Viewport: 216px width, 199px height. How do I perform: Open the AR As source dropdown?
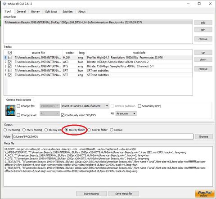pos(126,113)
